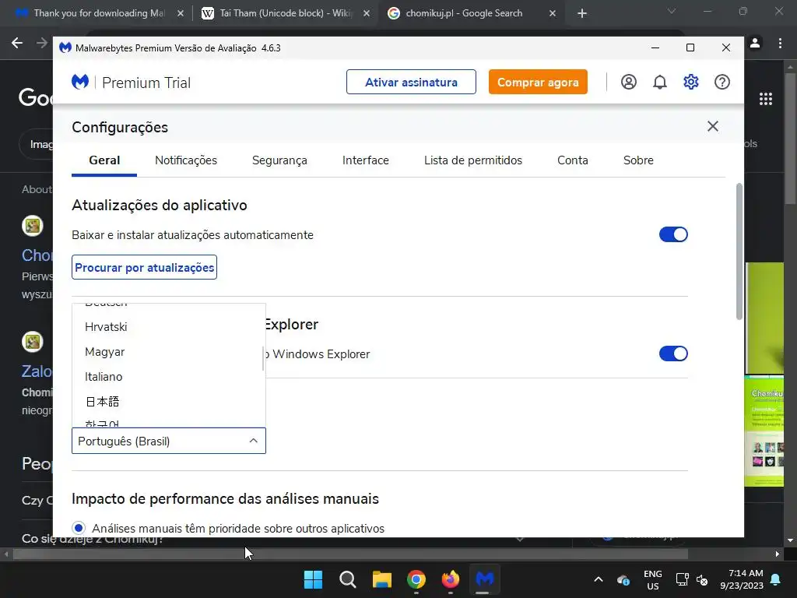Click the Ativar assinatura button
The width and height of the screenshot is (797, 598).
click(x=411, y=82)
